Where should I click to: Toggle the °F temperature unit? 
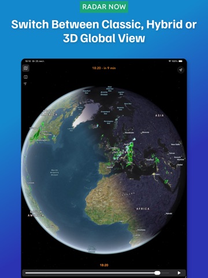pos(25,84)
